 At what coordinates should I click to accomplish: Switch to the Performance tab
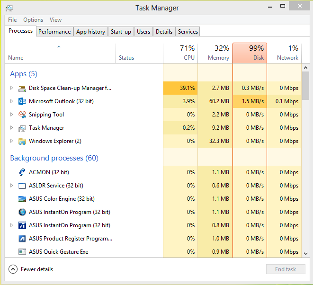[54, 32]
